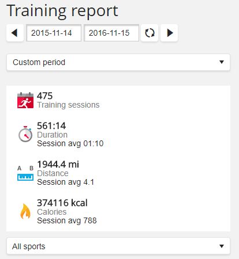Click the 475 training sessions count
This screenshot has width=239, height=259.
[44, 96]
